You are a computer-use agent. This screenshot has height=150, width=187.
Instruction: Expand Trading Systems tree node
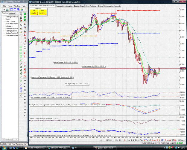pyautogui.click(x=4, y=31)
